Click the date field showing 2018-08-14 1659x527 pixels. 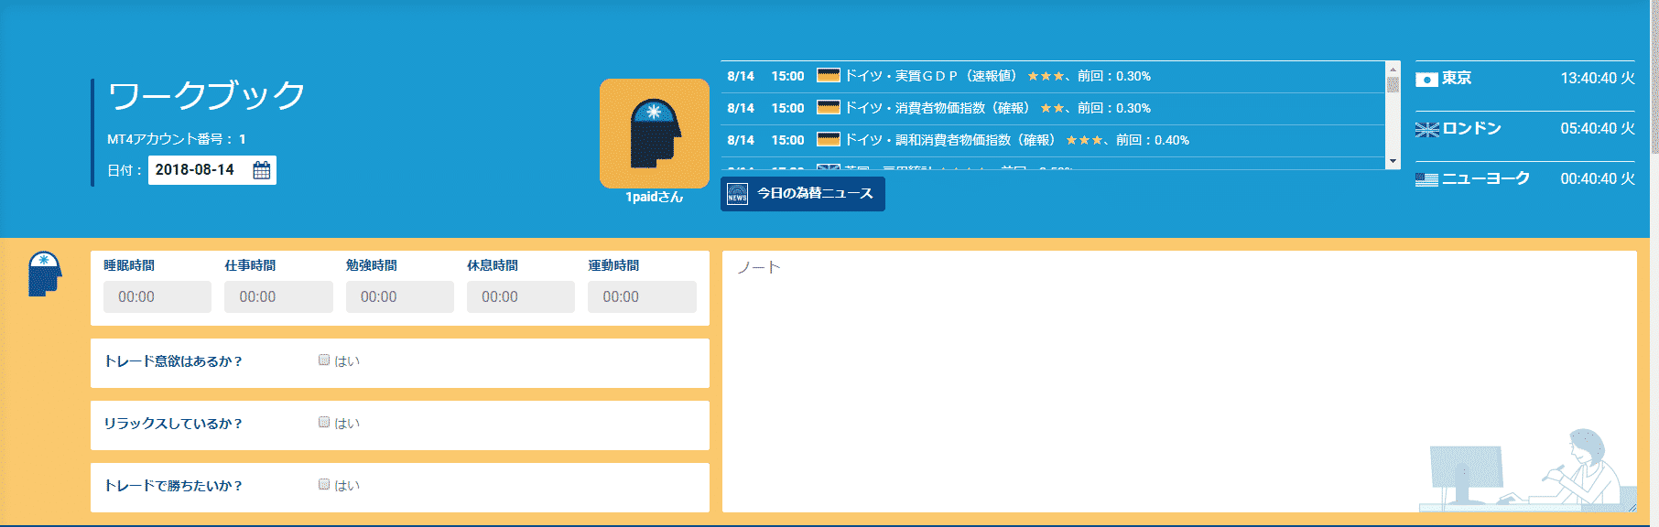pyautogui.click(x=212, y=170)
